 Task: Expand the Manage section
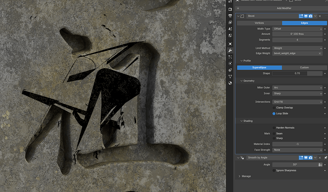point(240,176)
